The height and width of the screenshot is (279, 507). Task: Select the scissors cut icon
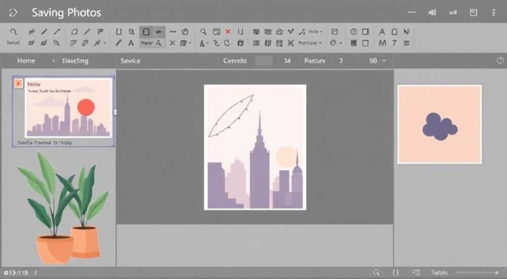pos(291,43)
